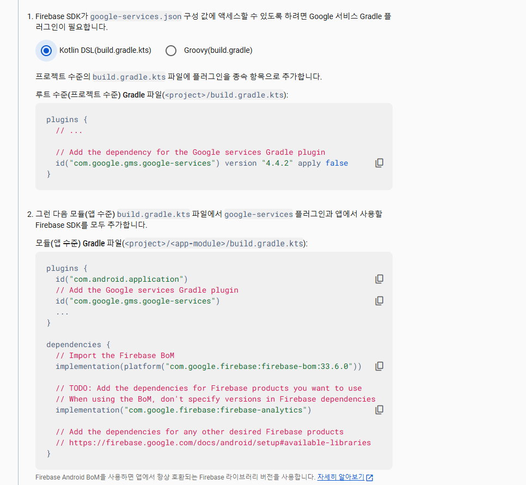Click the '// TODO: Add the dependencies' comment line
This screenshot has height=485, width=526.
pos(209,389)
